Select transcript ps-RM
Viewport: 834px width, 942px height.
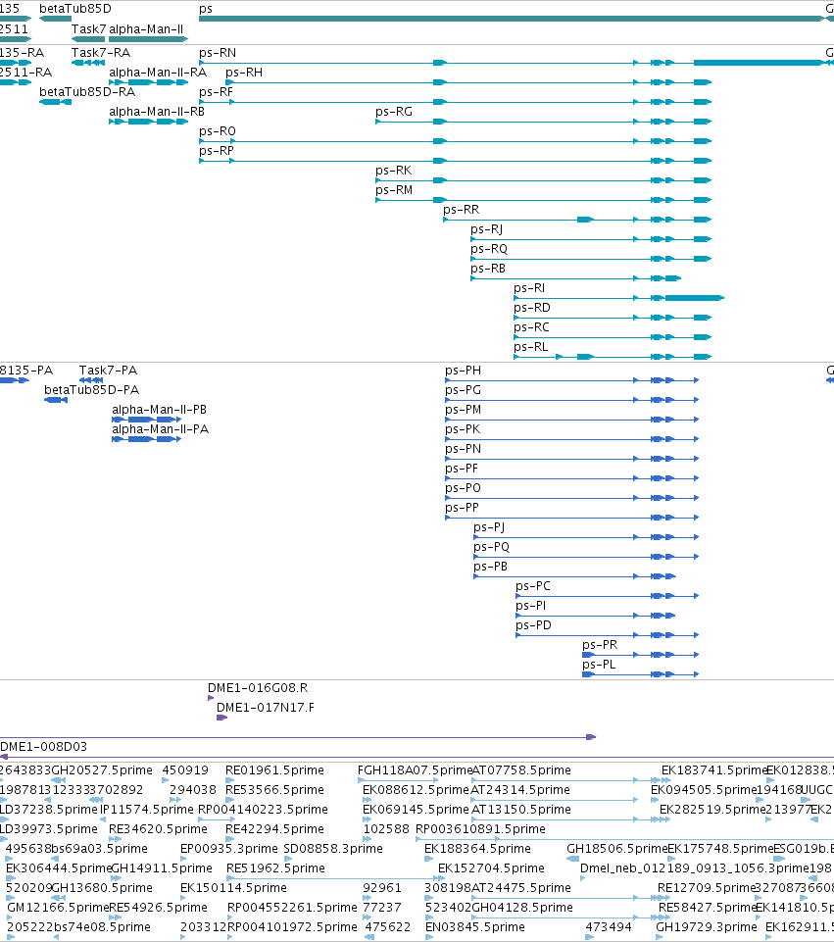pyautogui.click(x=543, y=200)
